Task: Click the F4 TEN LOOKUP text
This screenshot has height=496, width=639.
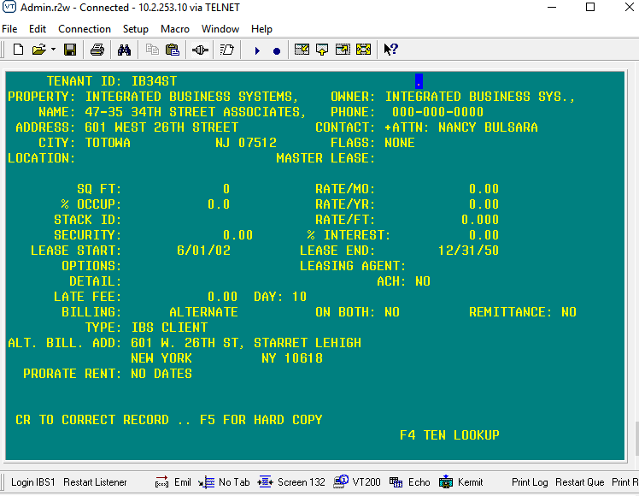Action: click(x=449, y=435)
